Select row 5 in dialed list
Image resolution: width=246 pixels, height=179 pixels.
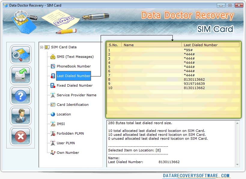pyautogui.click(x=174, y=67)
